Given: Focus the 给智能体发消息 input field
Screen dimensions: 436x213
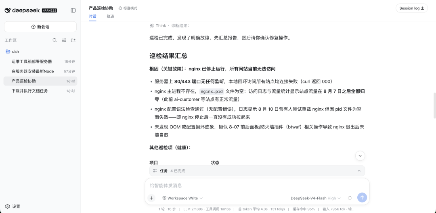Looking at the screenshot, I should pos(257,186).
